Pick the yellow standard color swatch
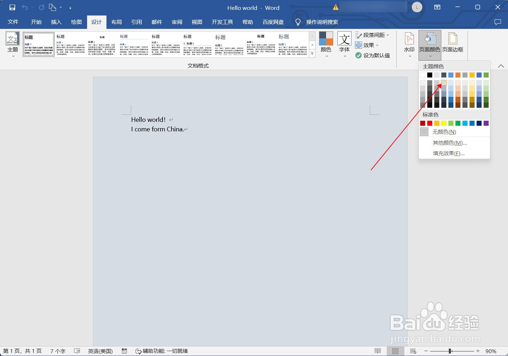 (444, 123)
